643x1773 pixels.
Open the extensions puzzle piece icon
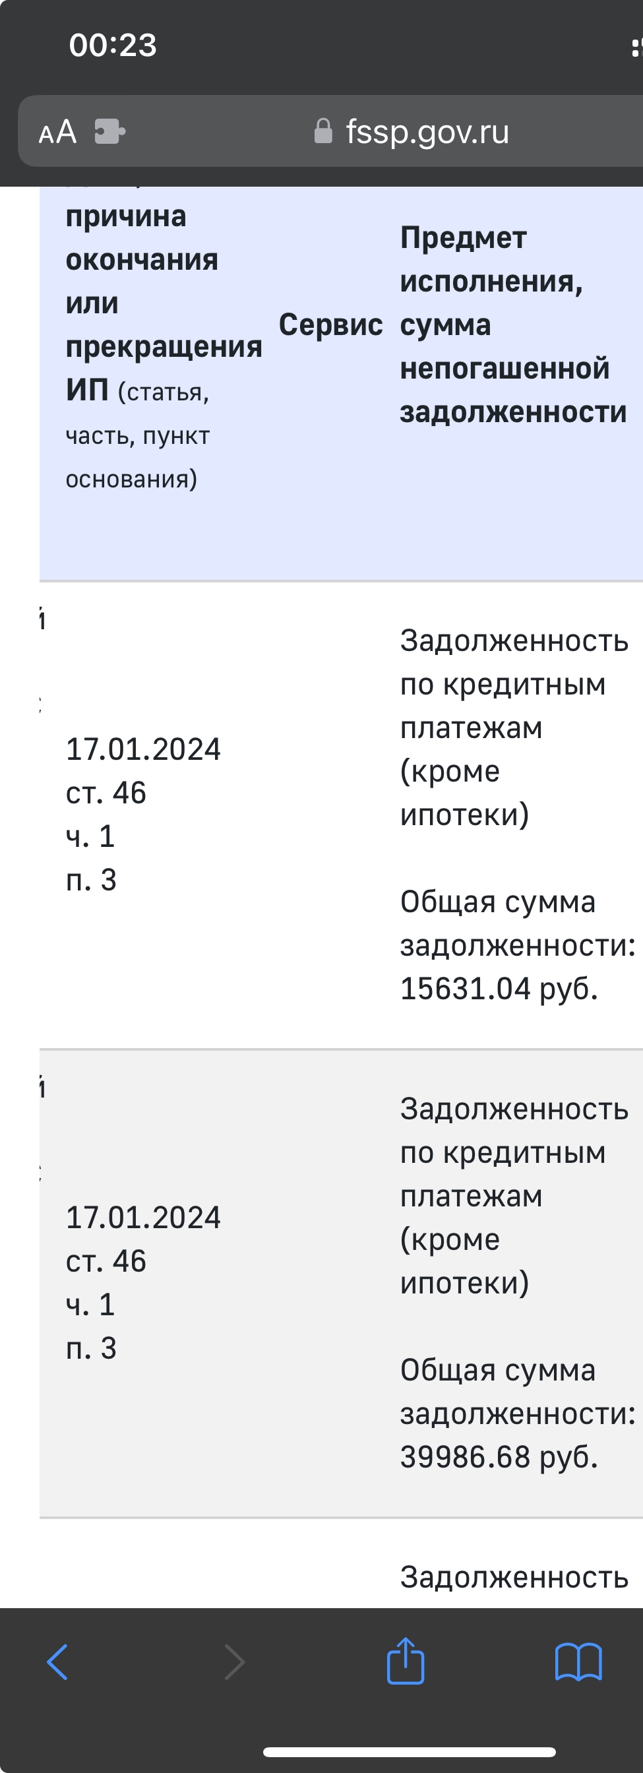[x=109, y=131]
